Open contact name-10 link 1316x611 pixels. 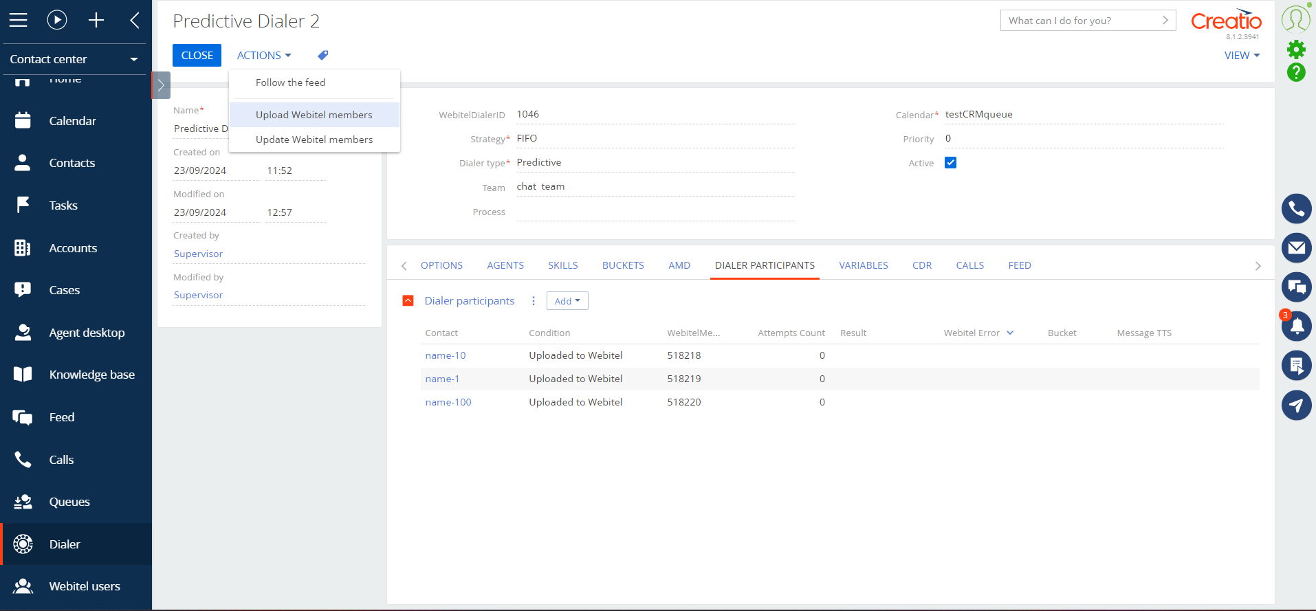[x=446, y=355]
